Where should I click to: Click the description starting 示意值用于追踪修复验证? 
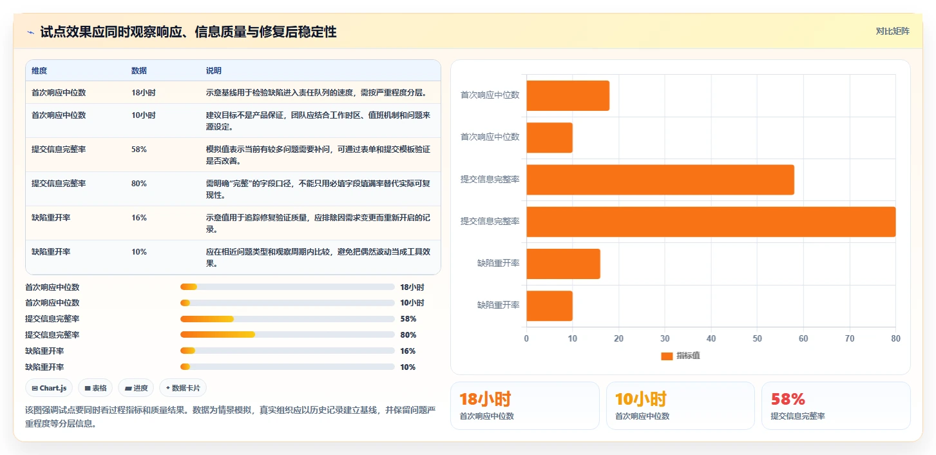pos(319,224)
